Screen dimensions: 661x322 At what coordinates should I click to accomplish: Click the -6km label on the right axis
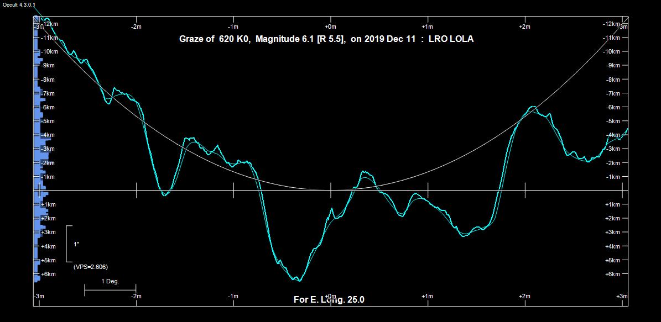[612, 107]
